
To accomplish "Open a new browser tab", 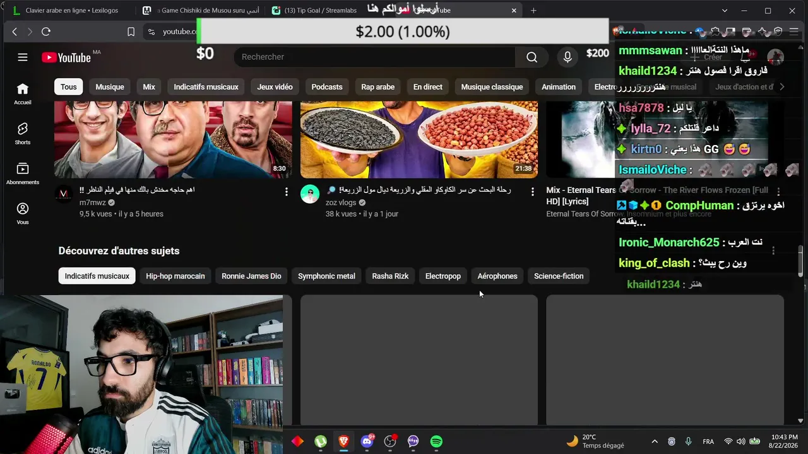I will tap(533, 11).
